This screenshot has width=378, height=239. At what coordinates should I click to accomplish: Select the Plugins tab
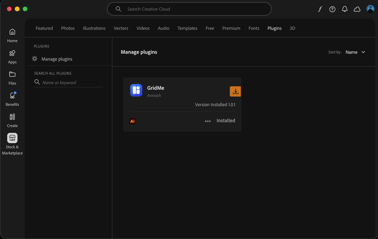click(274, 28)
